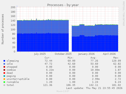Click the y-axis value 60
This screenshot has height=94, width=126.
coord(14,38)
